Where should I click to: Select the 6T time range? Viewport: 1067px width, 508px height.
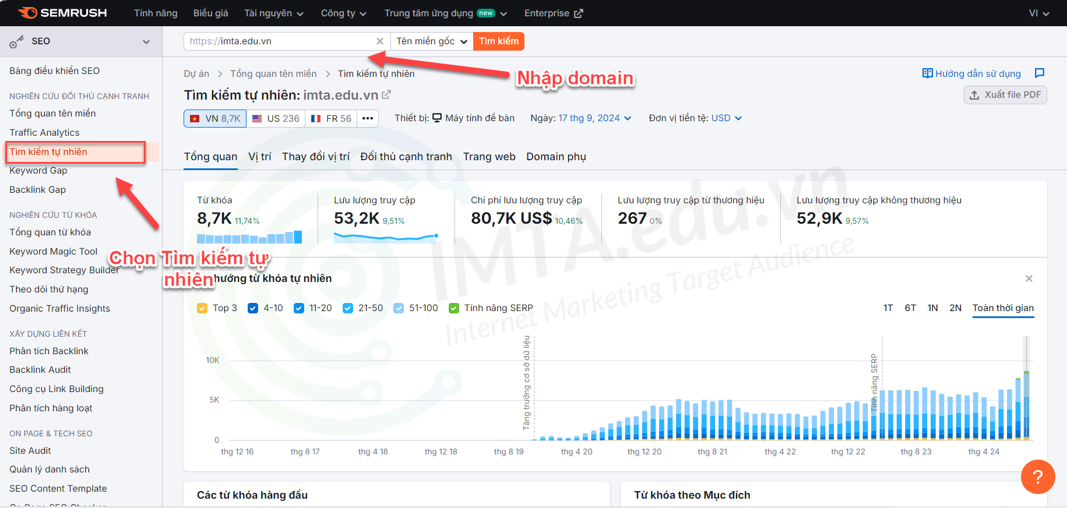pyautogui.click(x=910, y=308)
